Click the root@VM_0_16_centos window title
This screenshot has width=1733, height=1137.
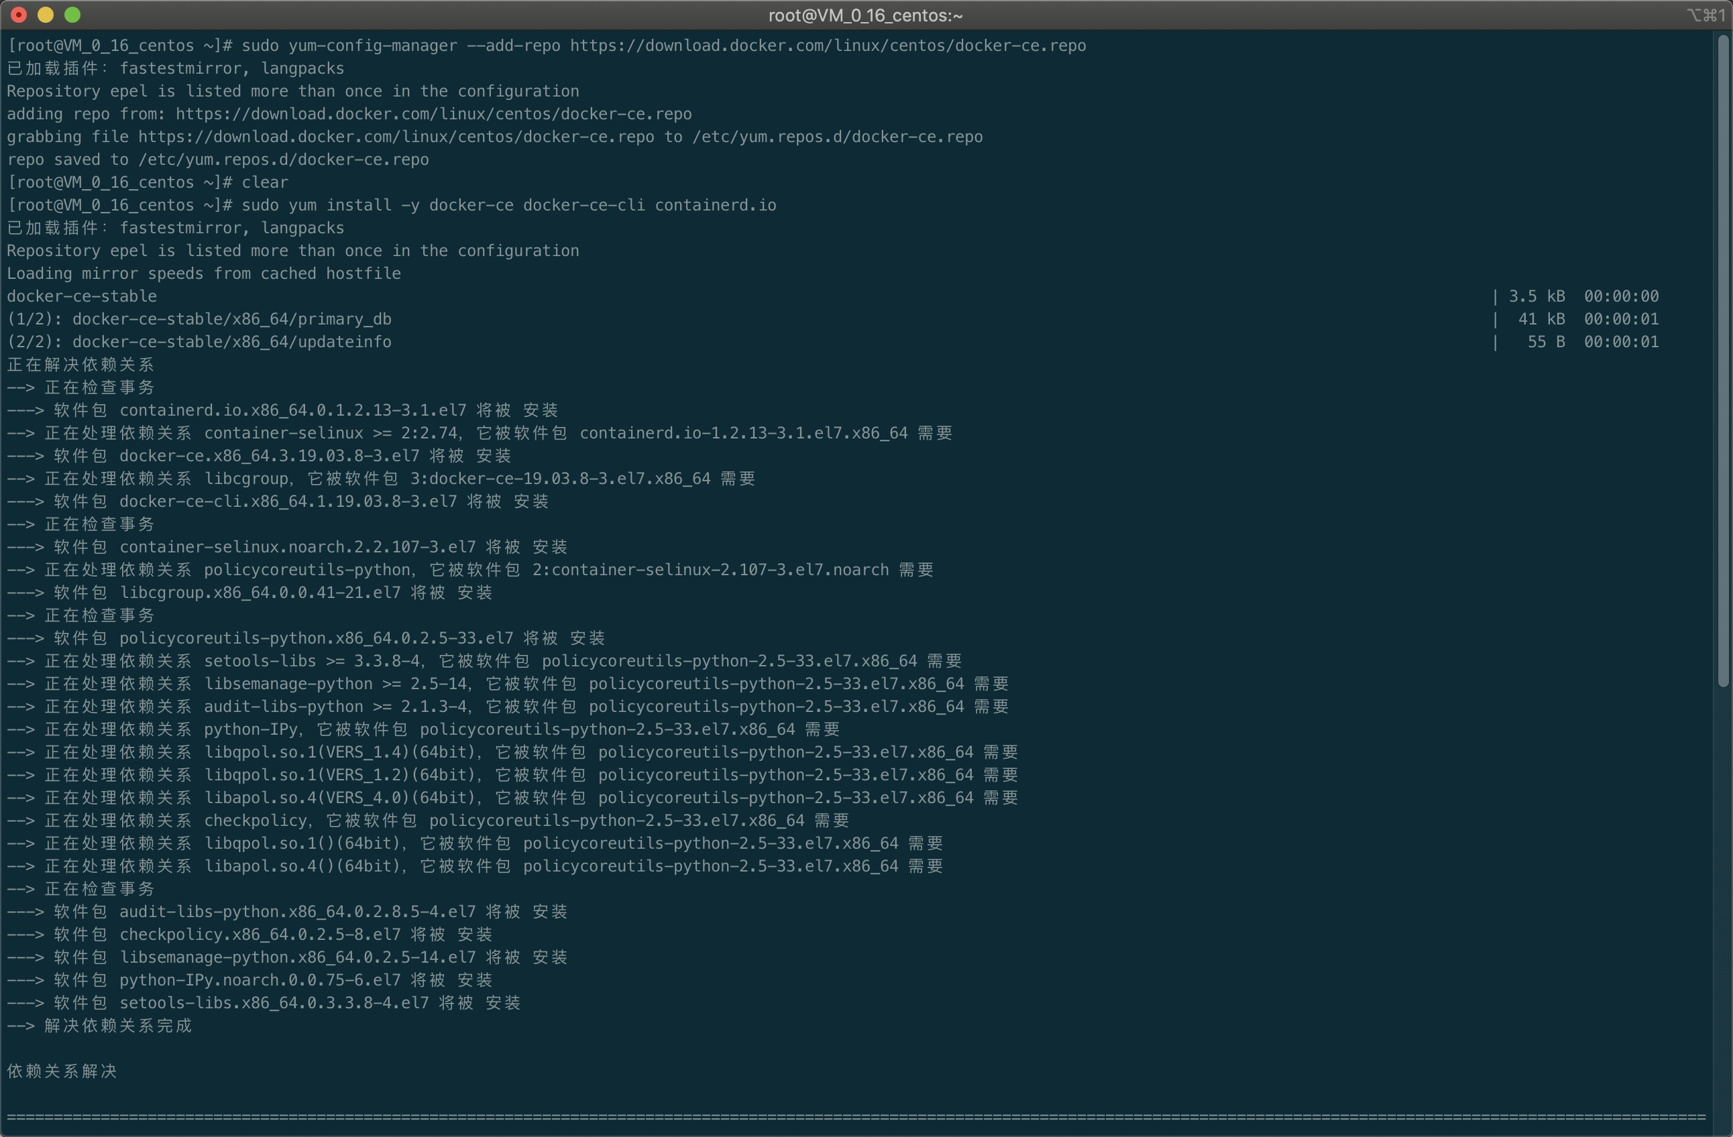coord(865,15)
